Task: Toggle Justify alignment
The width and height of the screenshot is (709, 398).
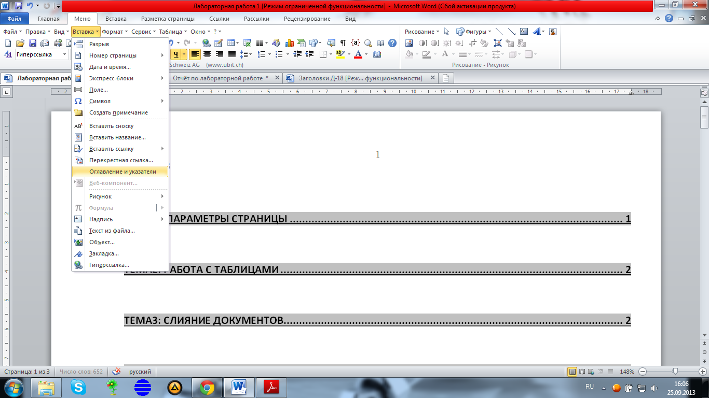Action: point(232,54)
